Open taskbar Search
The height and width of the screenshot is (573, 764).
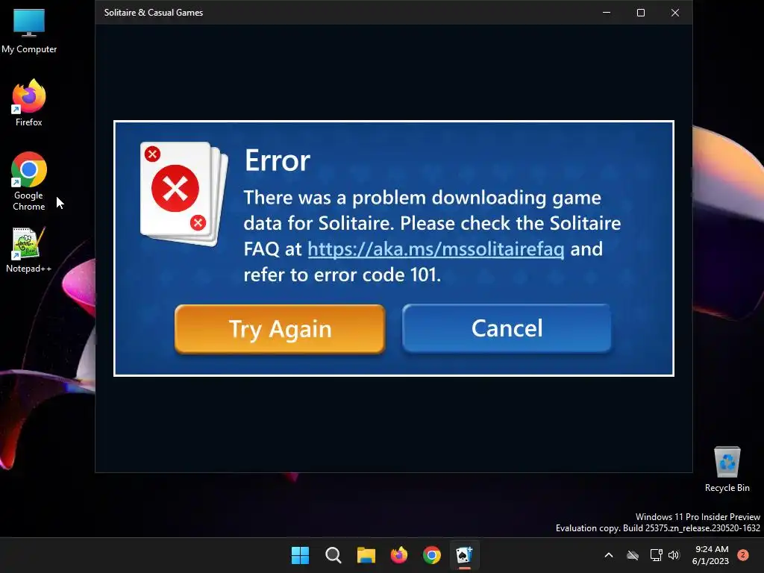point(334,555)
